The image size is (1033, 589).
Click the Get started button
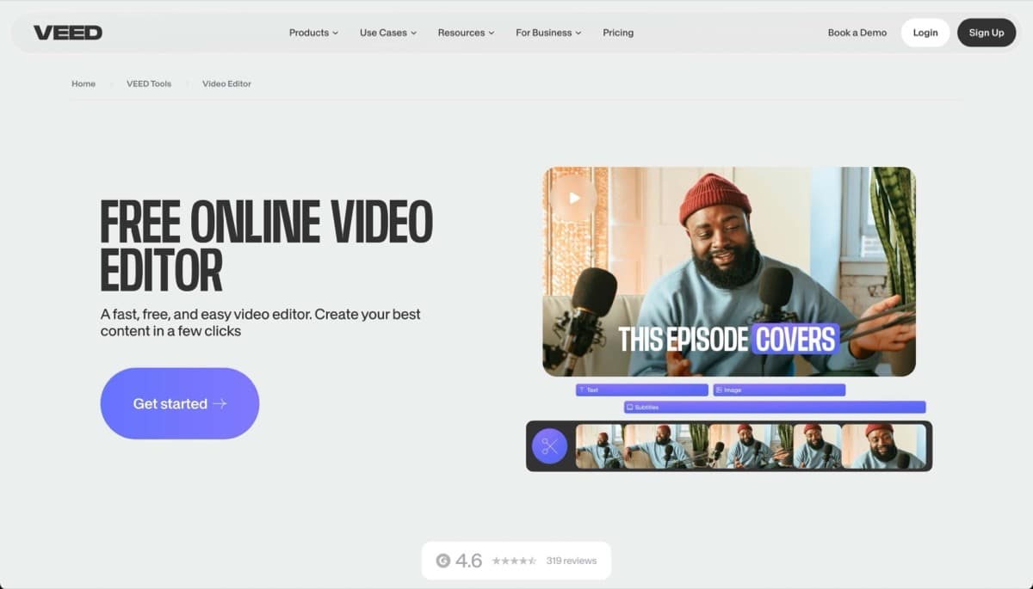pos(179,403)
